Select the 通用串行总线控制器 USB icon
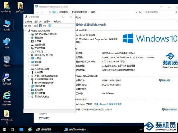178x133 pixels. pyautogui.click(x=32, y=83)
